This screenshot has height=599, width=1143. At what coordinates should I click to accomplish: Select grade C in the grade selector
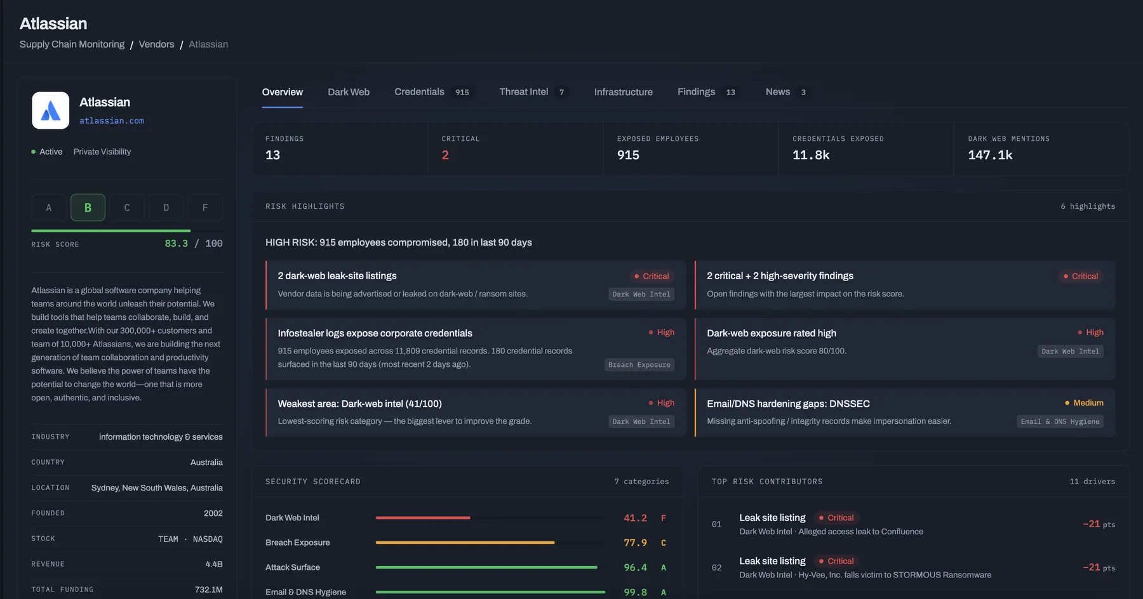pos(127,207)
